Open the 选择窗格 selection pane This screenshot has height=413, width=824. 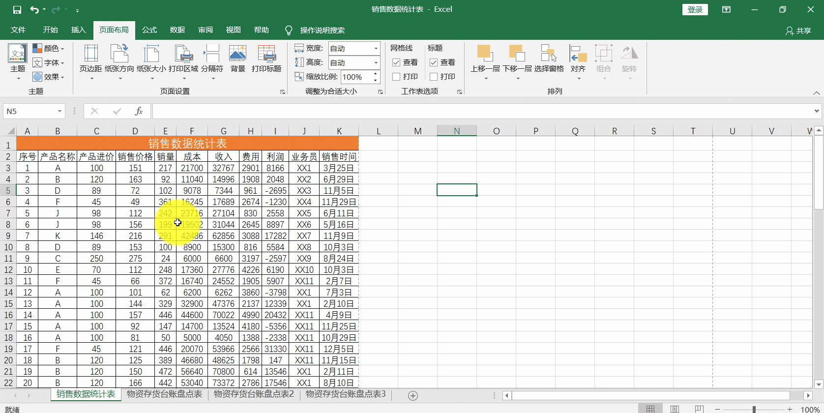coord(549,59)
